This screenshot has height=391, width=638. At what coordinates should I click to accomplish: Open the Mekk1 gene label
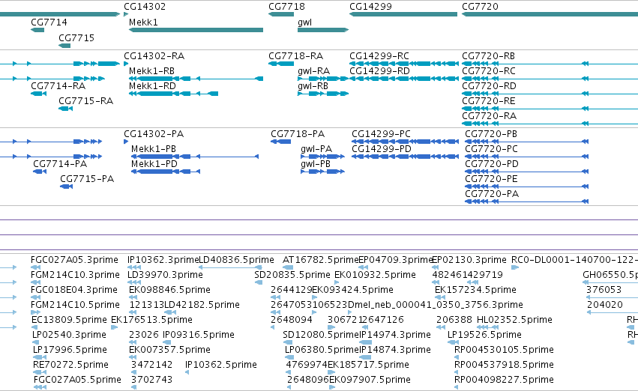pos(143,22)
